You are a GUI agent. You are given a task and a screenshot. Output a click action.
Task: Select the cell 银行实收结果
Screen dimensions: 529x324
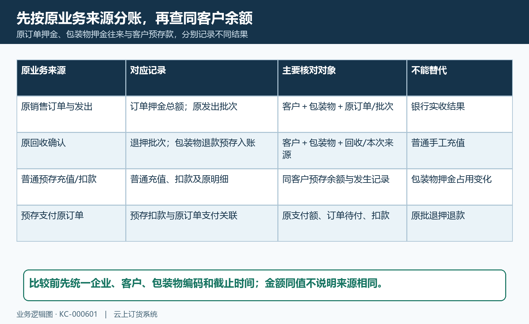tap(460, 114)
